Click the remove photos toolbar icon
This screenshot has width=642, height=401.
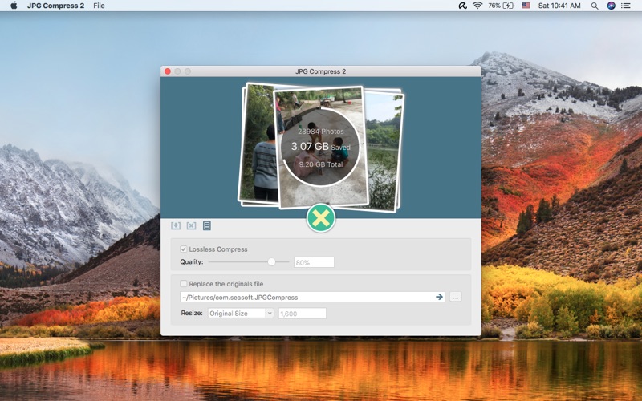pyautogui.click(x=191, y=225)
